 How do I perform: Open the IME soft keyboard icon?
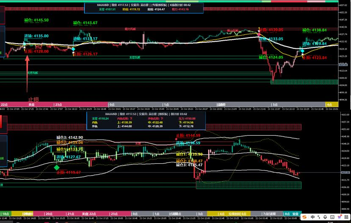pyautogui.click(x=332, y=217)
